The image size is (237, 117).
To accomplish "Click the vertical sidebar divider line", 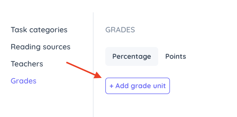I will (93, 65).
